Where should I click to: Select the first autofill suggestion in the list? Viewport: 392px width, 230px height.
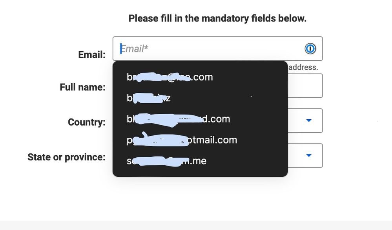[x=170, y=77]
